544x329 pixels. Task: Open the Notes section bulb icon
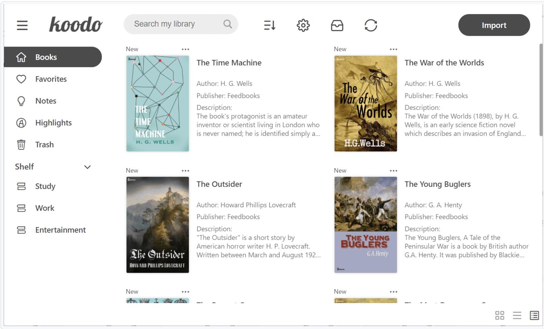21,101
